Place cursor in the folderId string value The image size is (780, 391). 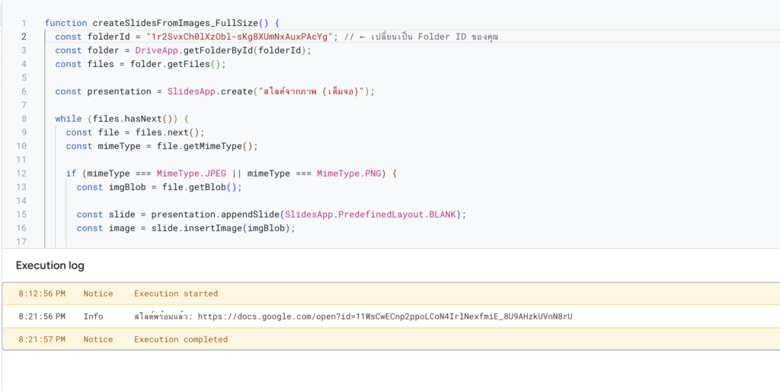(238, 37)
